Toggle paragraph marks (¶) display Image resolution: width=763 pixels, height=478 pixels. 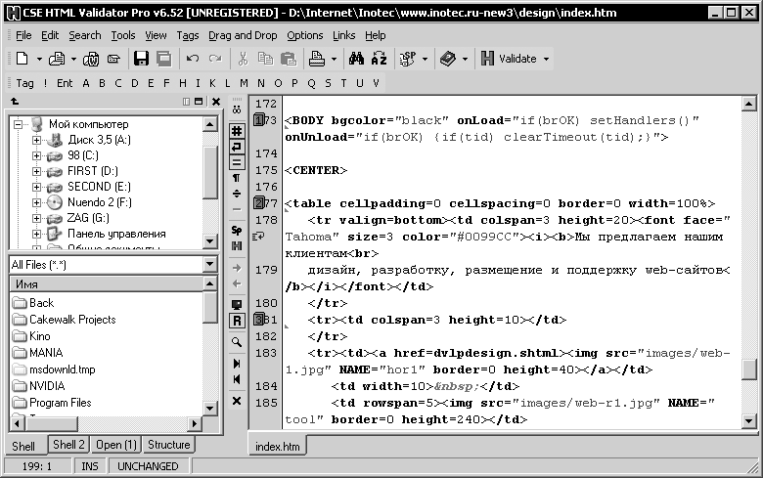[x=237, y=178]
